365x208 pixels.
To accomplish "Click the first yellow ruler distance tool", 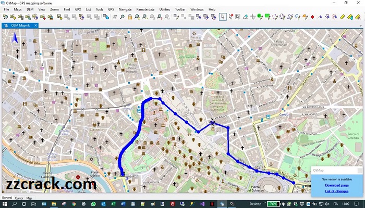I will tap(343, 17).
